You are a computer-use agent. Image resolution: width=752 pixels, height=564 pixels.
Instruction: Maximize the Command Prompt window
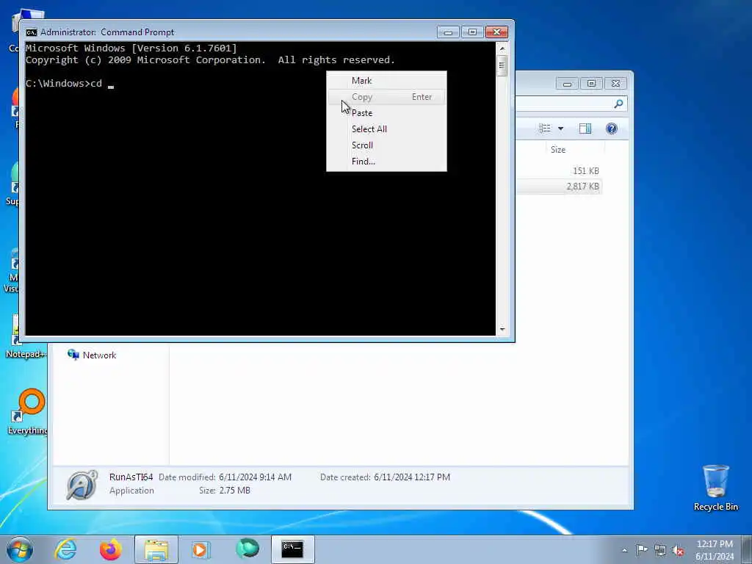(472, 32)
